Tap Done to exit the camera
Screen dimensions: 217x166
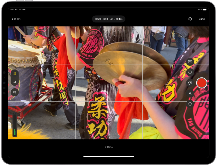pyautogui.click(x=202, y=19)
